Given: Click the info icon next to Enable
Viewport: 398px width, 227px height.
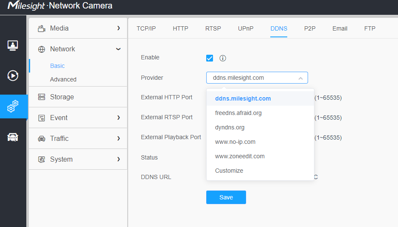Looking at the screenshot, I should coord(223,58).
